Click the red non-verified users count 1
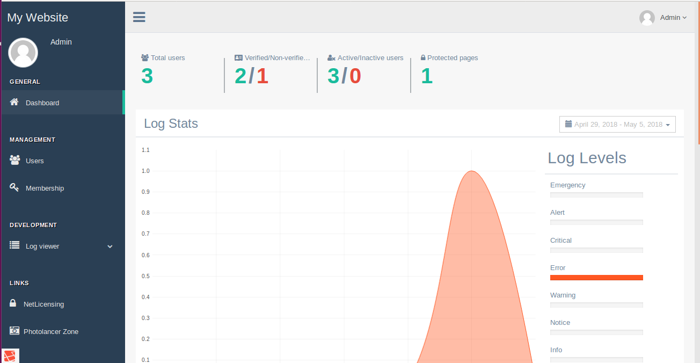This screenshot has height=363, width=700. [x=262, y=76]
